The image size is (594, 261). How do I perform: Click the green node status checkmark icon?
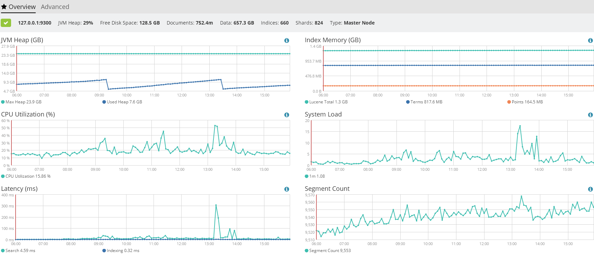(6, 23)
